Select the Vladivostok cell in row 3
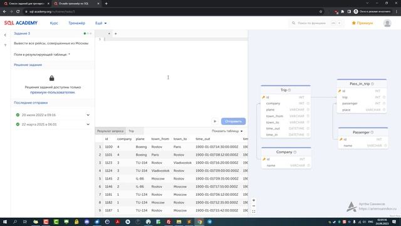The width and height of the screenshot is (401, 226). pyautogui.click(x=182, y=163)
